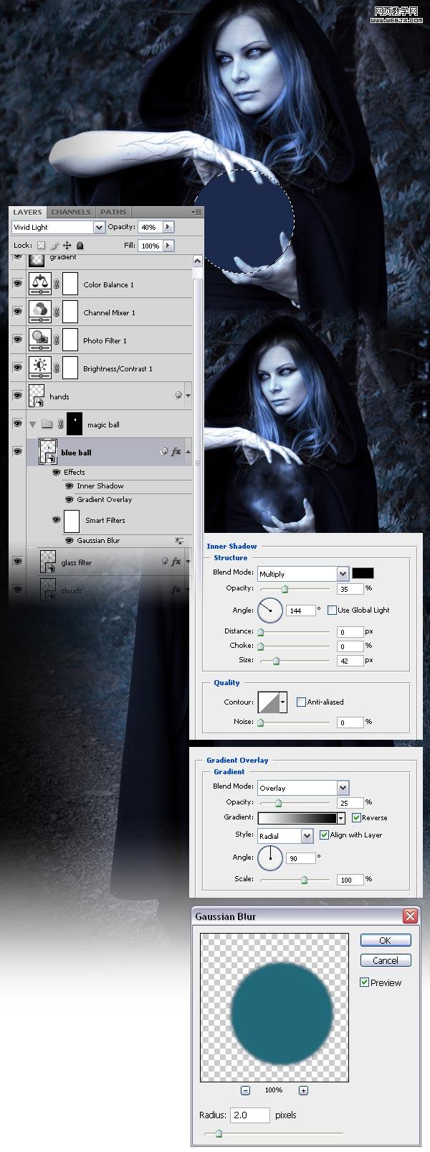
Task: Click the link icon beside Channel Mixer 1 mask
Action: (x=57, y=312)
